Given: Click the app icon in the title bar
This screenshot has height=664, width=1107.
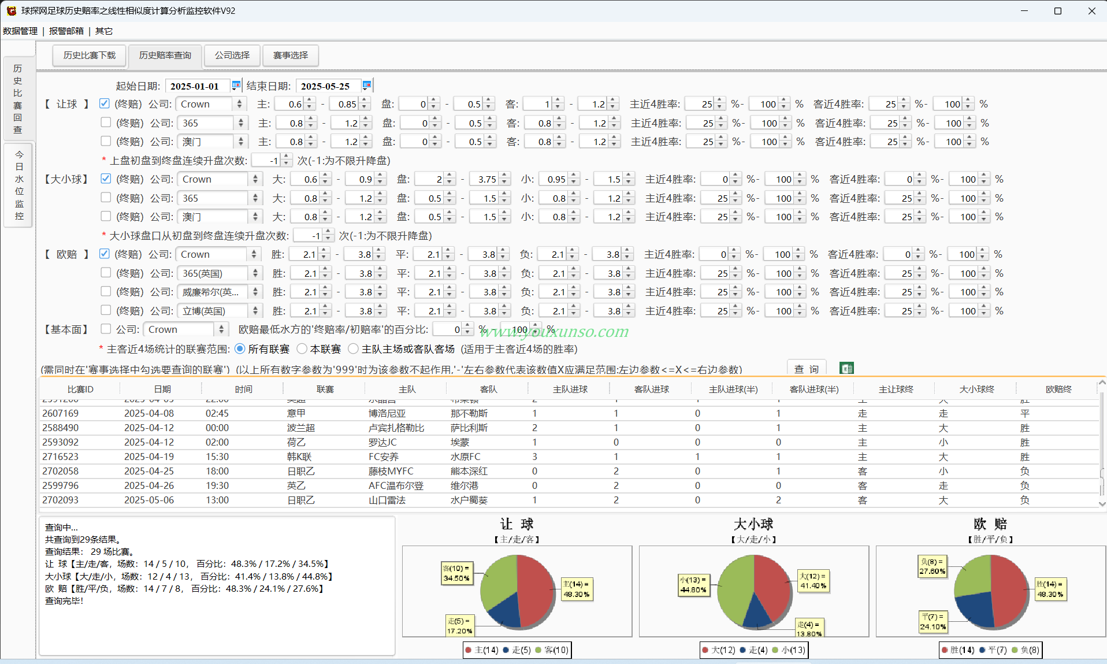Looking at the screenshot, I should click(x=11, y=10).
